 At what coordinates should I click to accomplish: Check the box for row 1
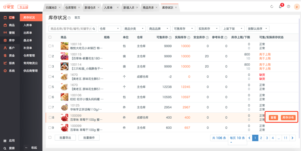(50, 46)
